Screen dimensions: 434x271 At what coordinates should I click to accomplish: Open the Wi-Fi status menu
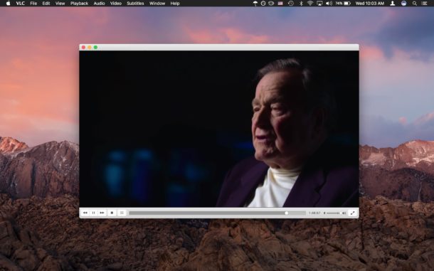tap(310, 4)
